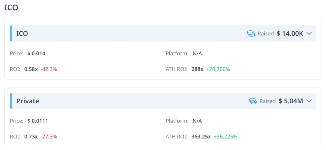Click the ICO round header bar
Image resolution: width=326 pixels, height=150 pixels.
(x=127, y=34)
